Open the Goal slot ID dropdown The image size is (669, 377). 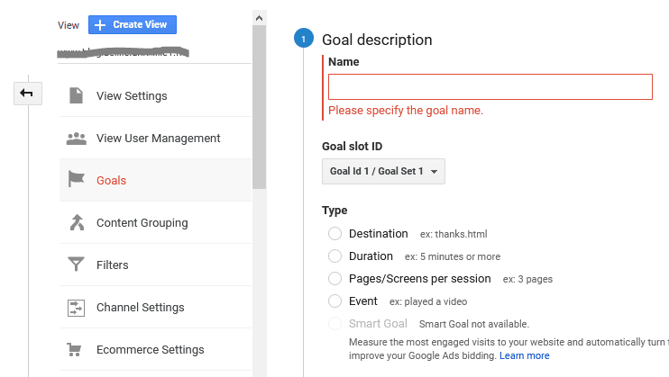coord(382,171)
